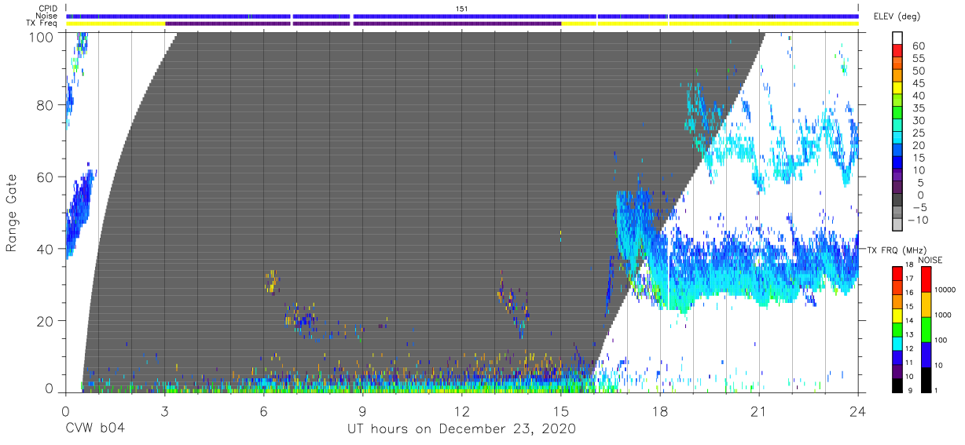Click Range Gate axis tick label 60
Screen dimensions: 965x445
tap(46, 177)
